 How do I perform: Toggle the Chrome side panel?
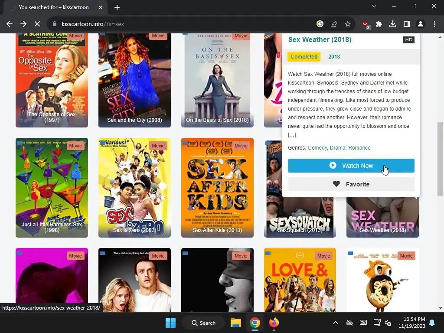pos(407,24)
